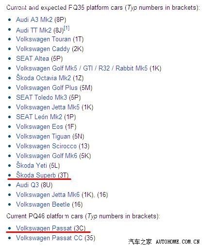Open the Škoda Yeti link

(32, 166)
